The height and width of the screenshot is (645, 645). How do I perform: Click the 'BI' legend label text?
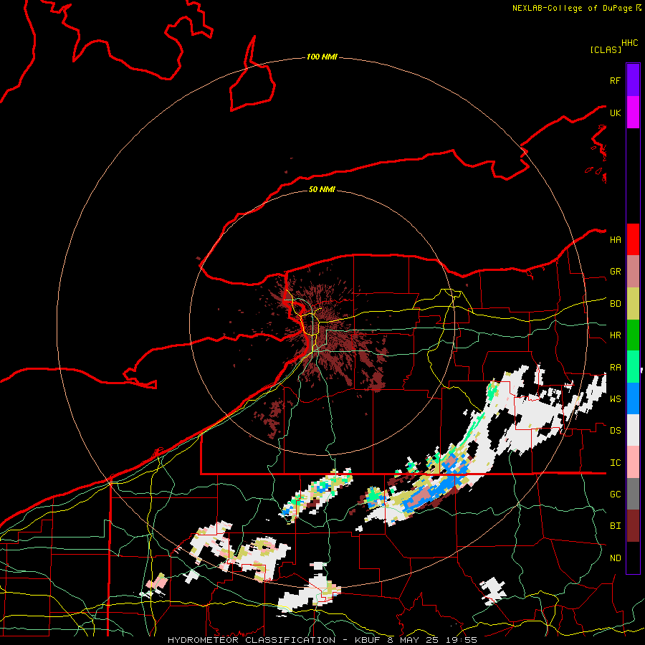(615, 526)
